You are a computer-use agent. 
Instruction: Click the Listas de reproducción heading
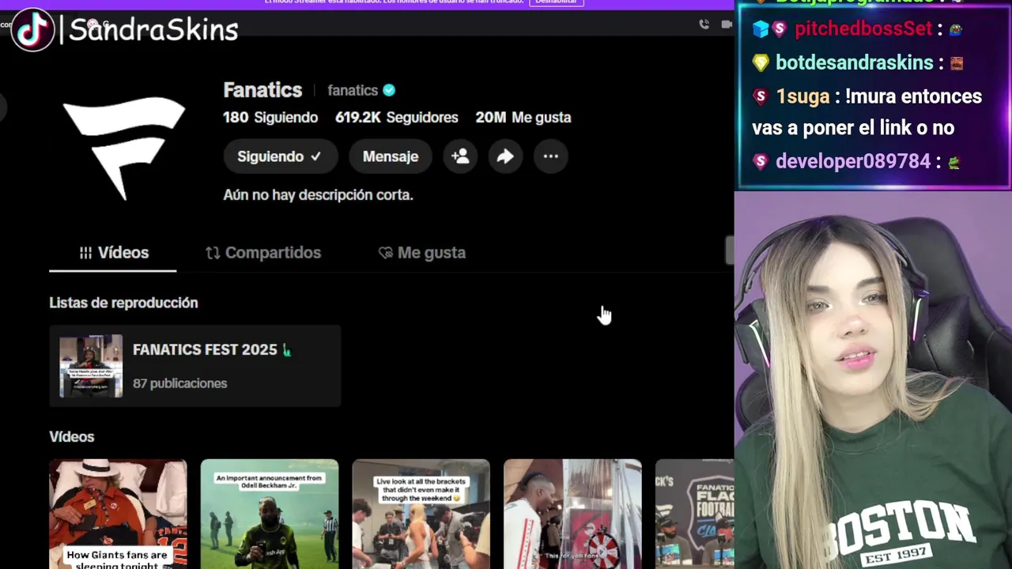(x=123, y=303)
